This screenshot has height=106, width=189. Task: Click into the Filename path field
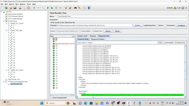(94, 25)
